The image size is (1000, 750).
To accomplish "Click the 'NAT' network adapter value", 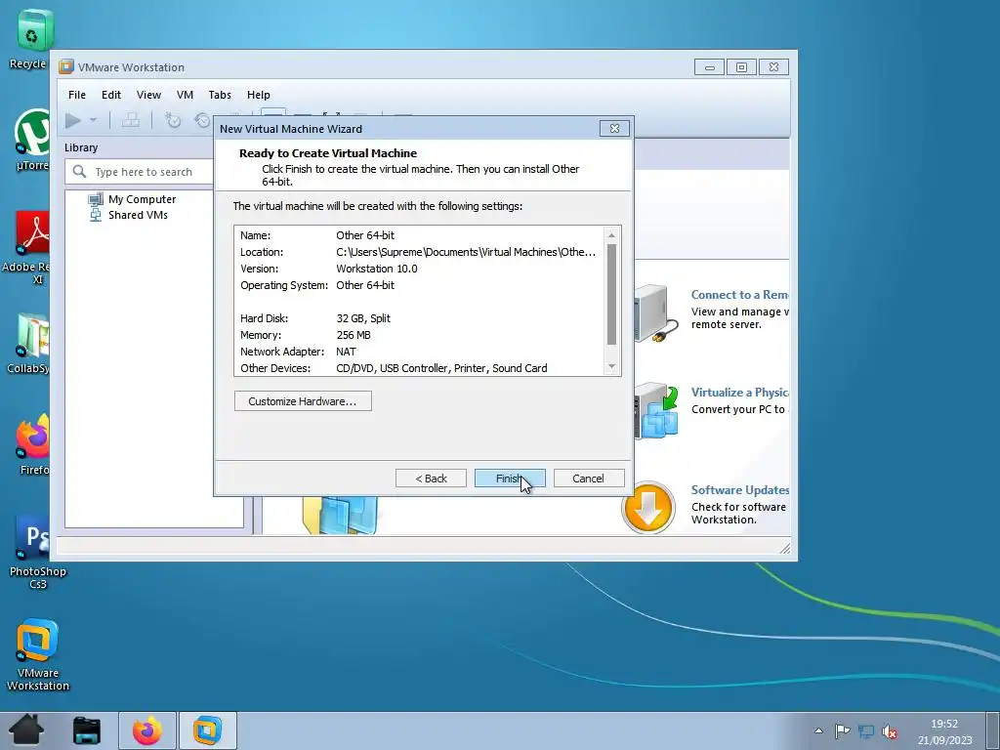I will (346, 352).
